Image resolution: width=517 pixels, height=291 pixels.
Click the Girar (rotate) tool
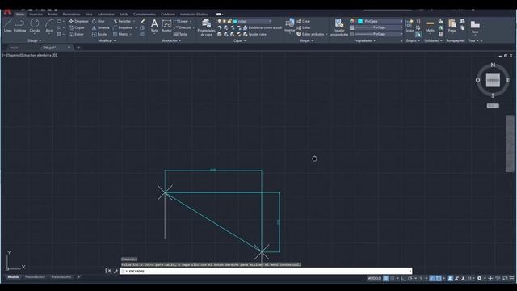pyautogui.click(x=99, y=21)
